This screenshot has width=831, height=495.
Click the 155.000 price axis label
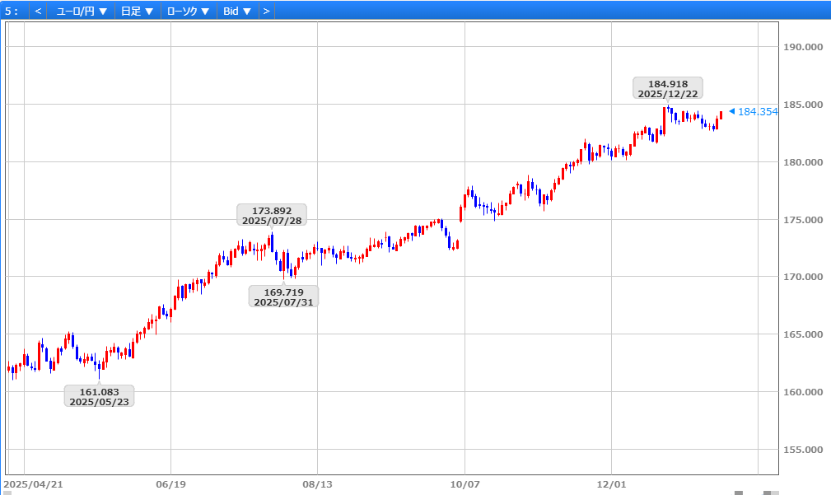click(x=802, y=450)
